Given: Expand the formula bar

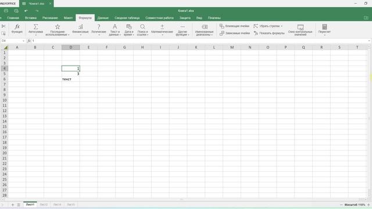Looking at the screenshot, I should 369,41.
